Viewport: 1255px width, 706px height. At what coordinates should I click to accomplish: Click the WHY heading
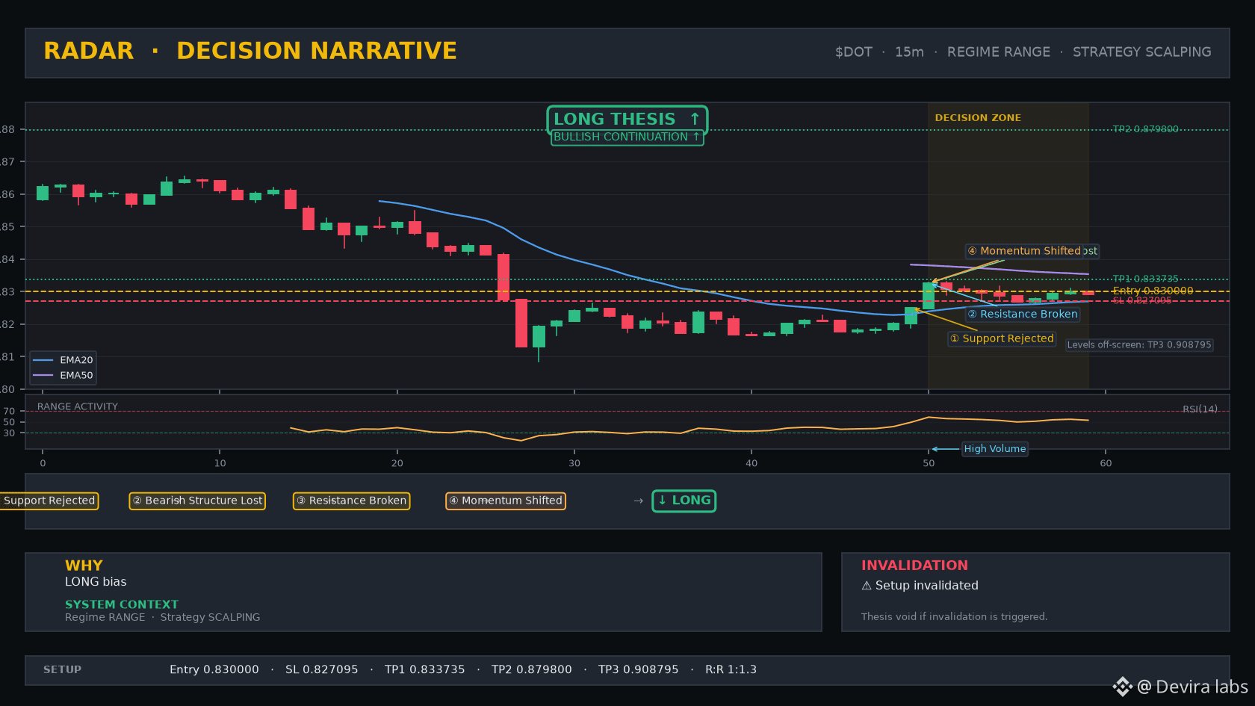pyautogui.click(x=84, y=566)
